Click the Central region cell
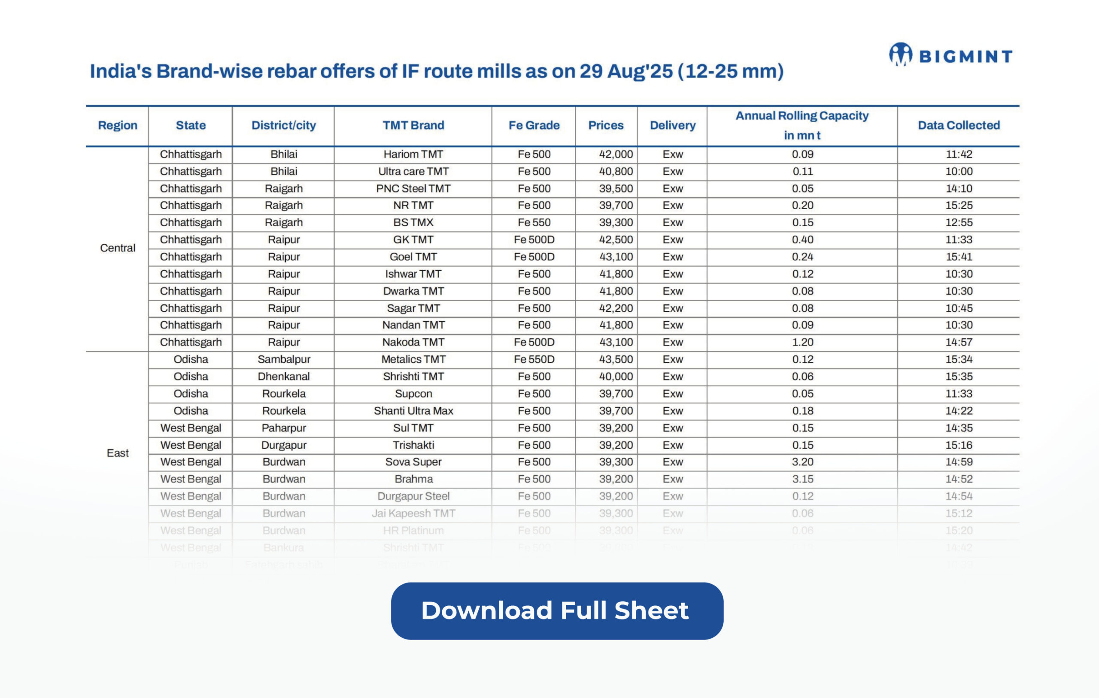Viewport: 1099px width, 698px height. (117, 249)
